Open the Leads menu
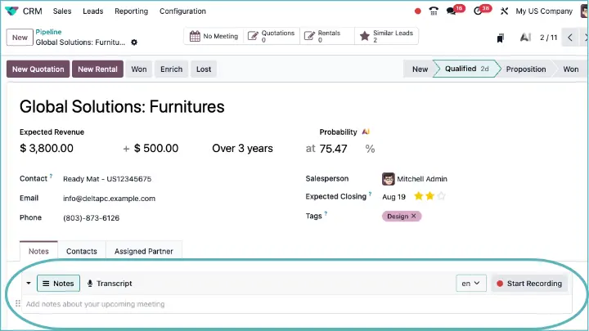The height and width of the screenshot is (331, 589). tap(92, 11)
